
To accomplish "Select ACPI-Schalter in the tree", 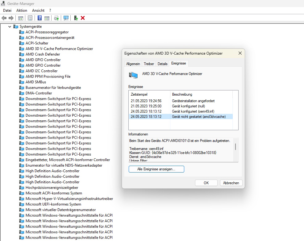I will [x=37, y=43].
